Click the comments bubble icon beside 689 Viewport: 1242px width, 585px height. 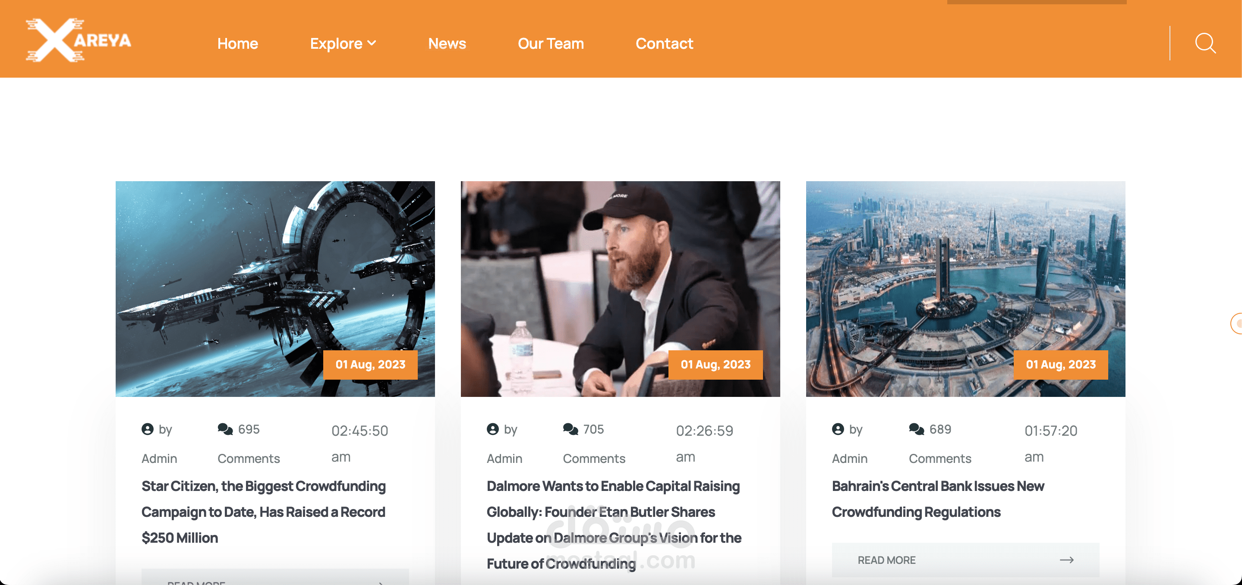tap(917, 429)
